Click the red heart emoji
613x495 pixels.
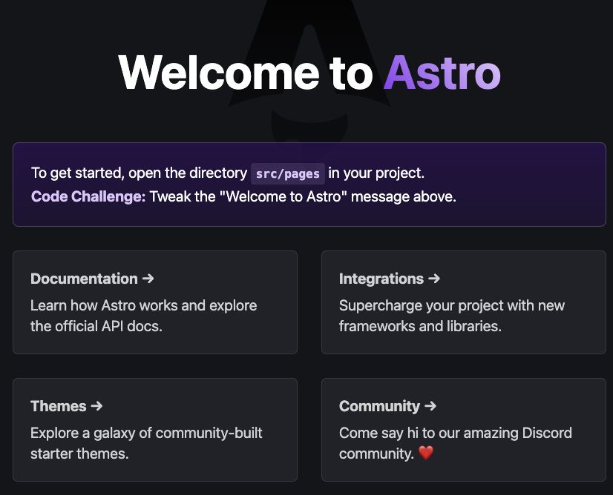tap(426, 454)
